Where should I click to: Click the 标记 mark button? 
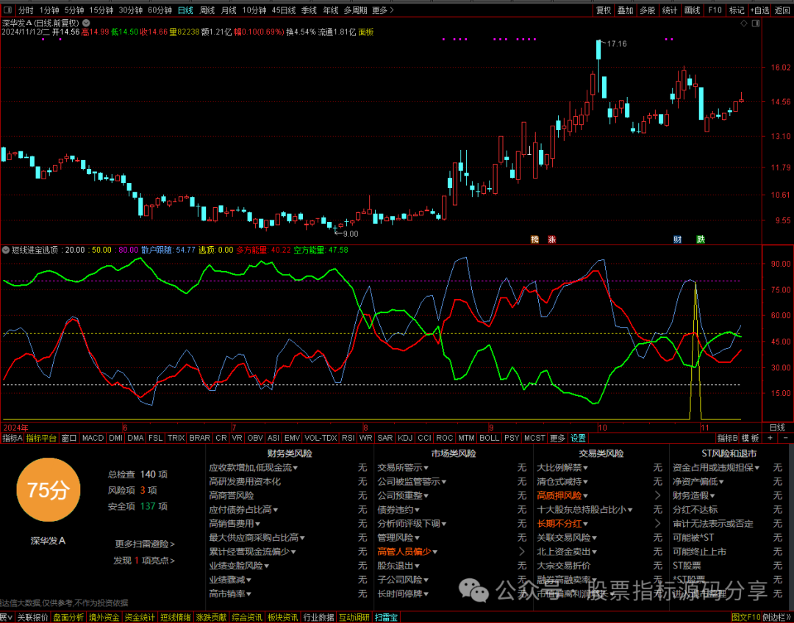click(737, 10)
